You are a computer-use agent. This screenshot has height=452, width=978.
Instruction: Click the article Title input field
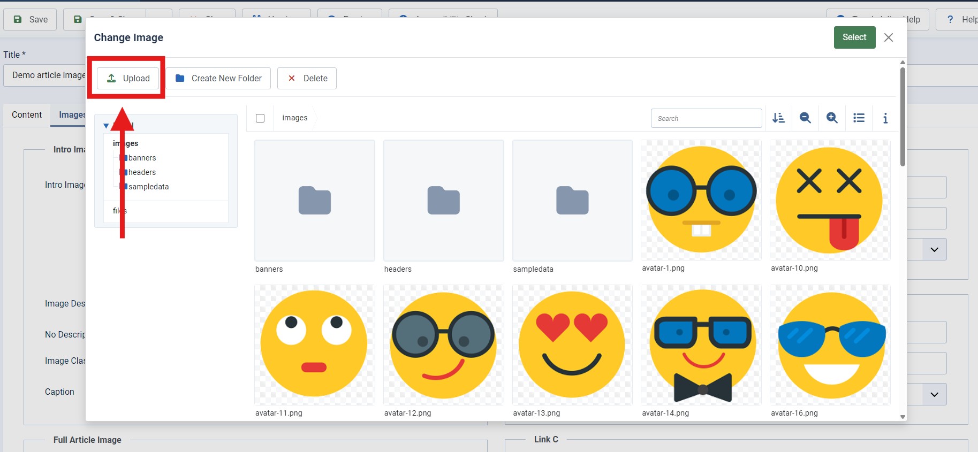pos(44,75)
